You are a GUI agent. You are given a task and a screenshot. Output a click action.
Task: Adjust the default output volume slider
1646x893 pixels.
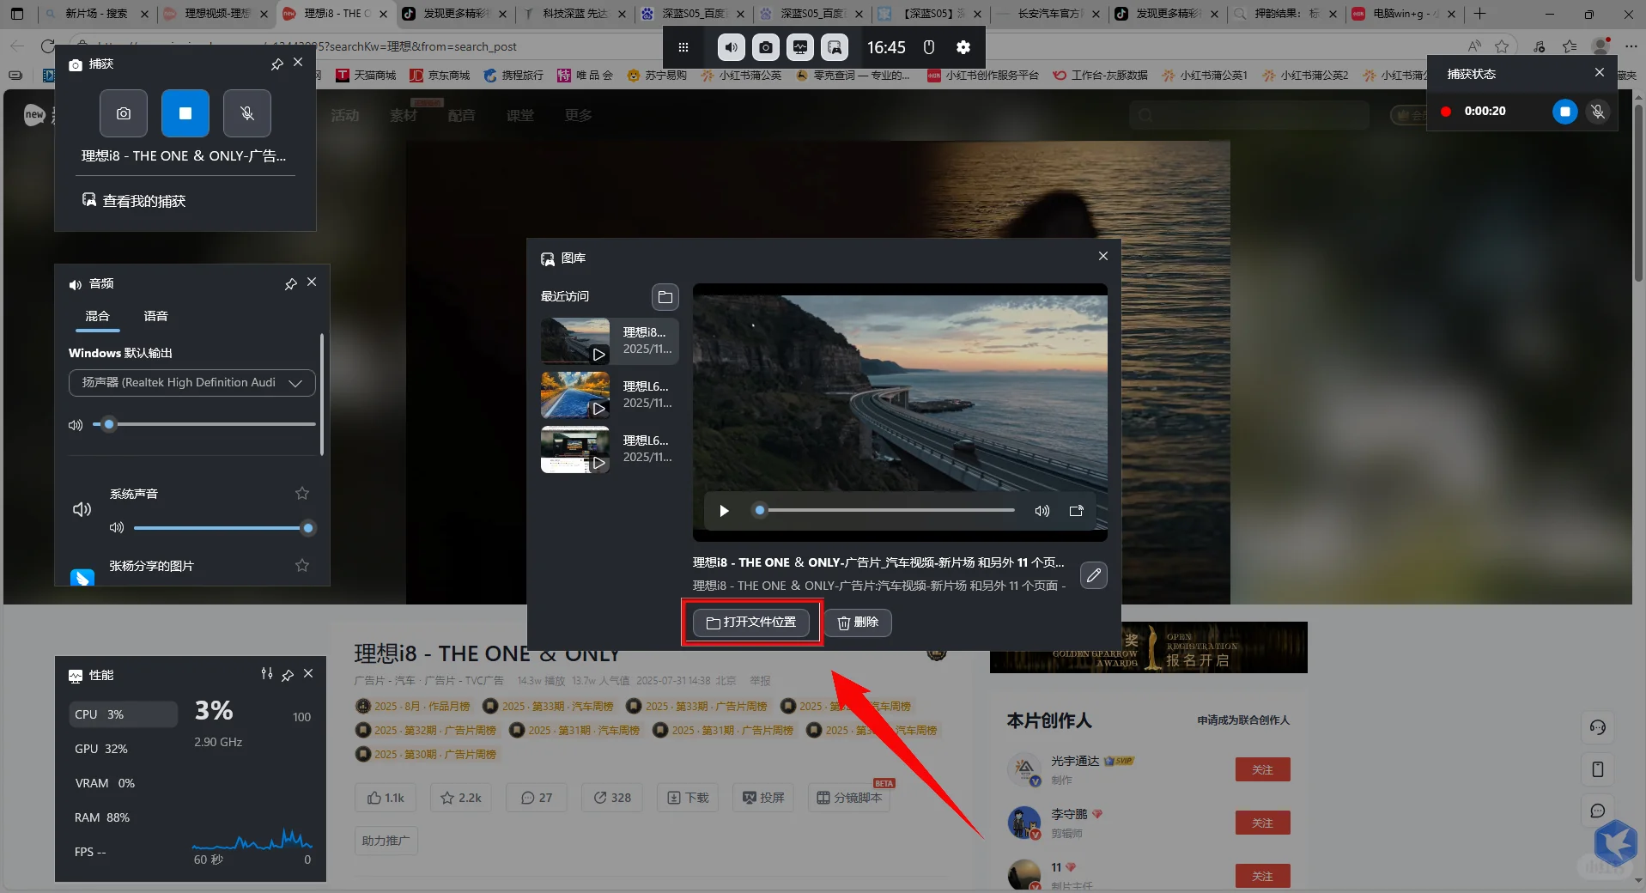coord(204,424)
